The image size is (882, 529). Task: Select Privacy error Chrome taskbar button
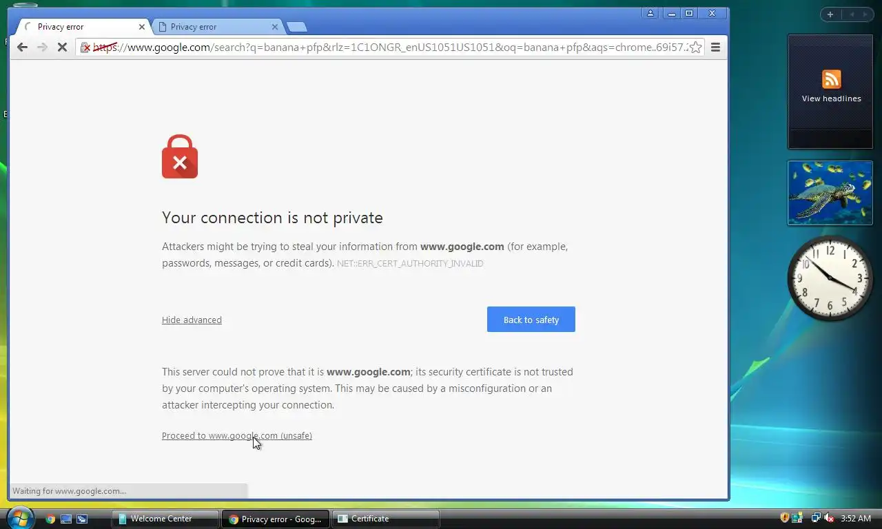coord(276,519)
